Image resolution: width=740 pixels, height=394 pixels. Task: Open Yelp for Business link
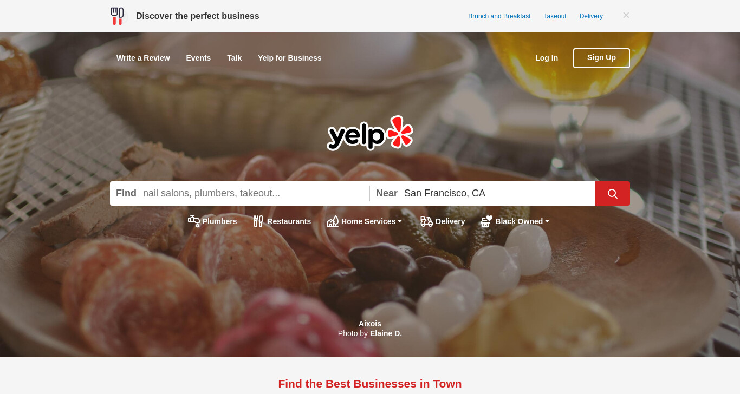[x=290, y=58]
